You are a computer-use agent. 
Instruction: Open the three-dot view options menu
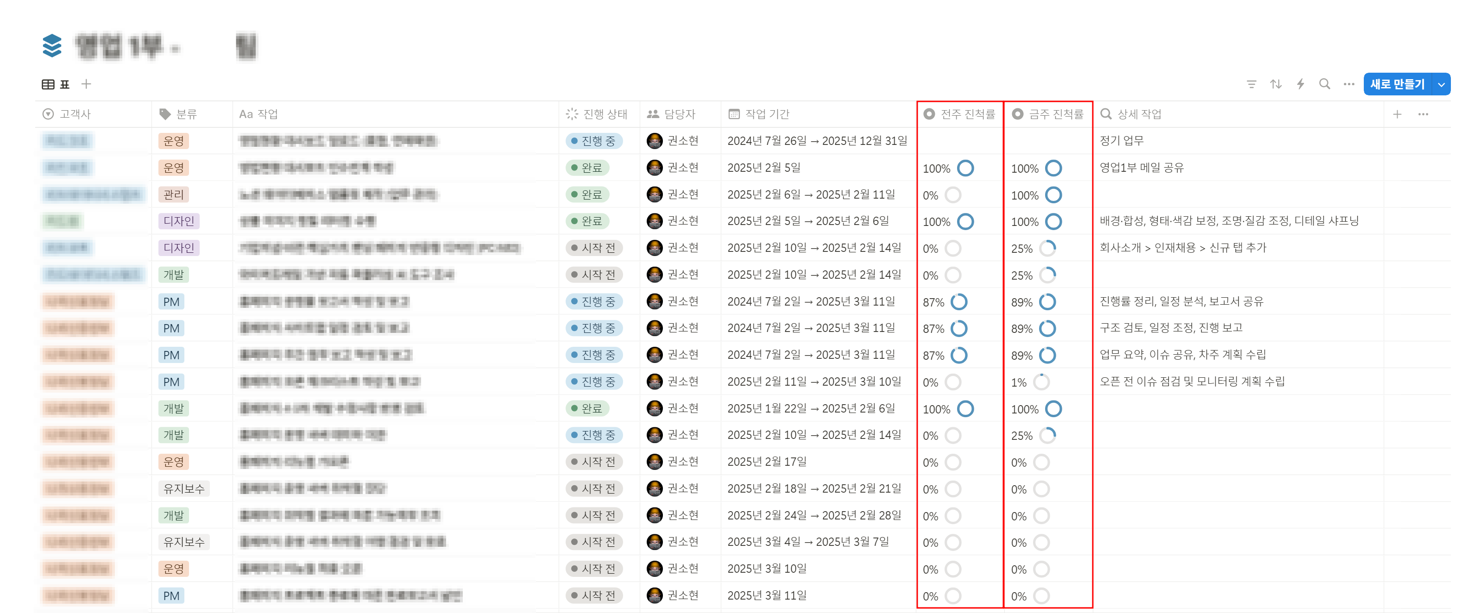pos(1349,84)
